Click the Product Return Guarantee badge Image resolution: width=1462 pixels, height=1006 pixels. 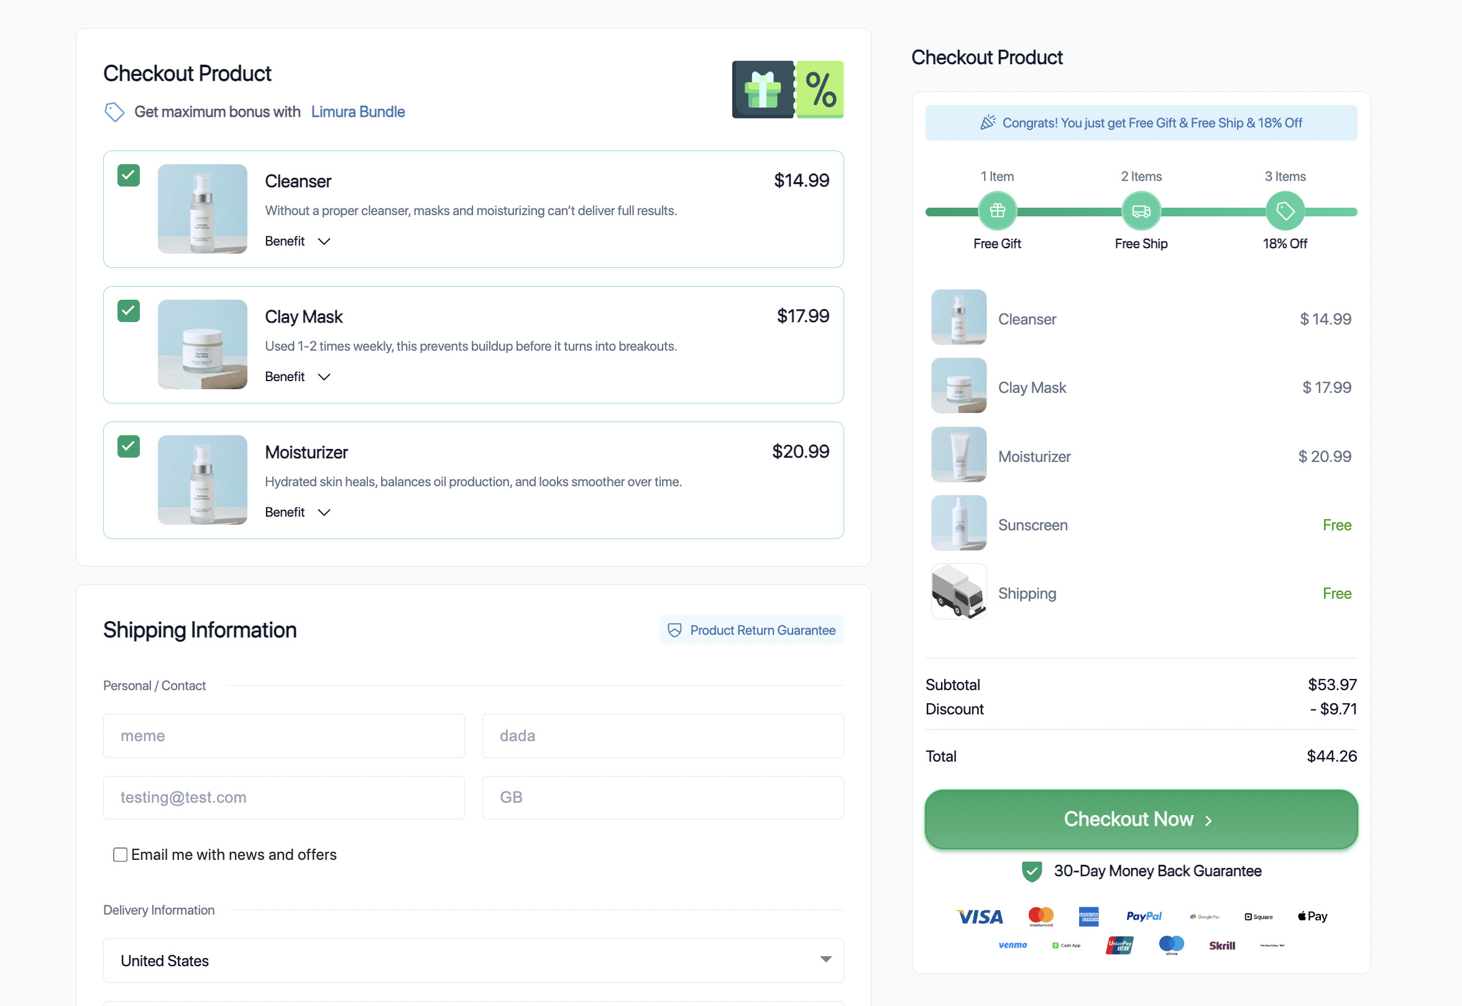pos(751,630)
